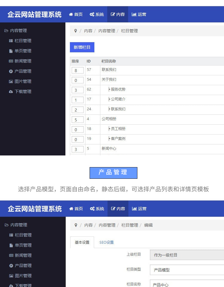
Task: Click the 下载管理 cloud icon in the column-list screen sidebar
Action: pos(11,92)
